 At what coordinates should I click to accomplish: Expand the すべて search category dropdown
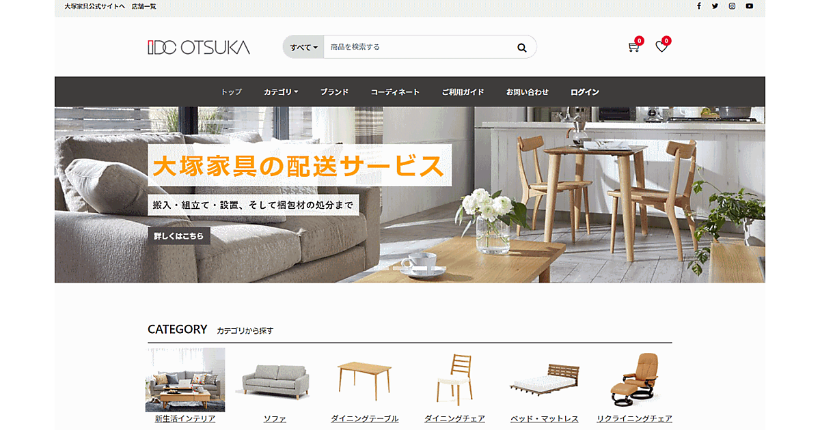(304, 47)
